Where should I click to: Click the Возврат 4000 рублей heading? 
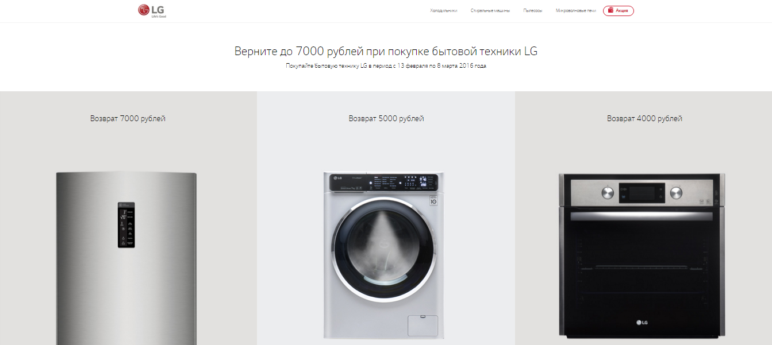point(645,119)
